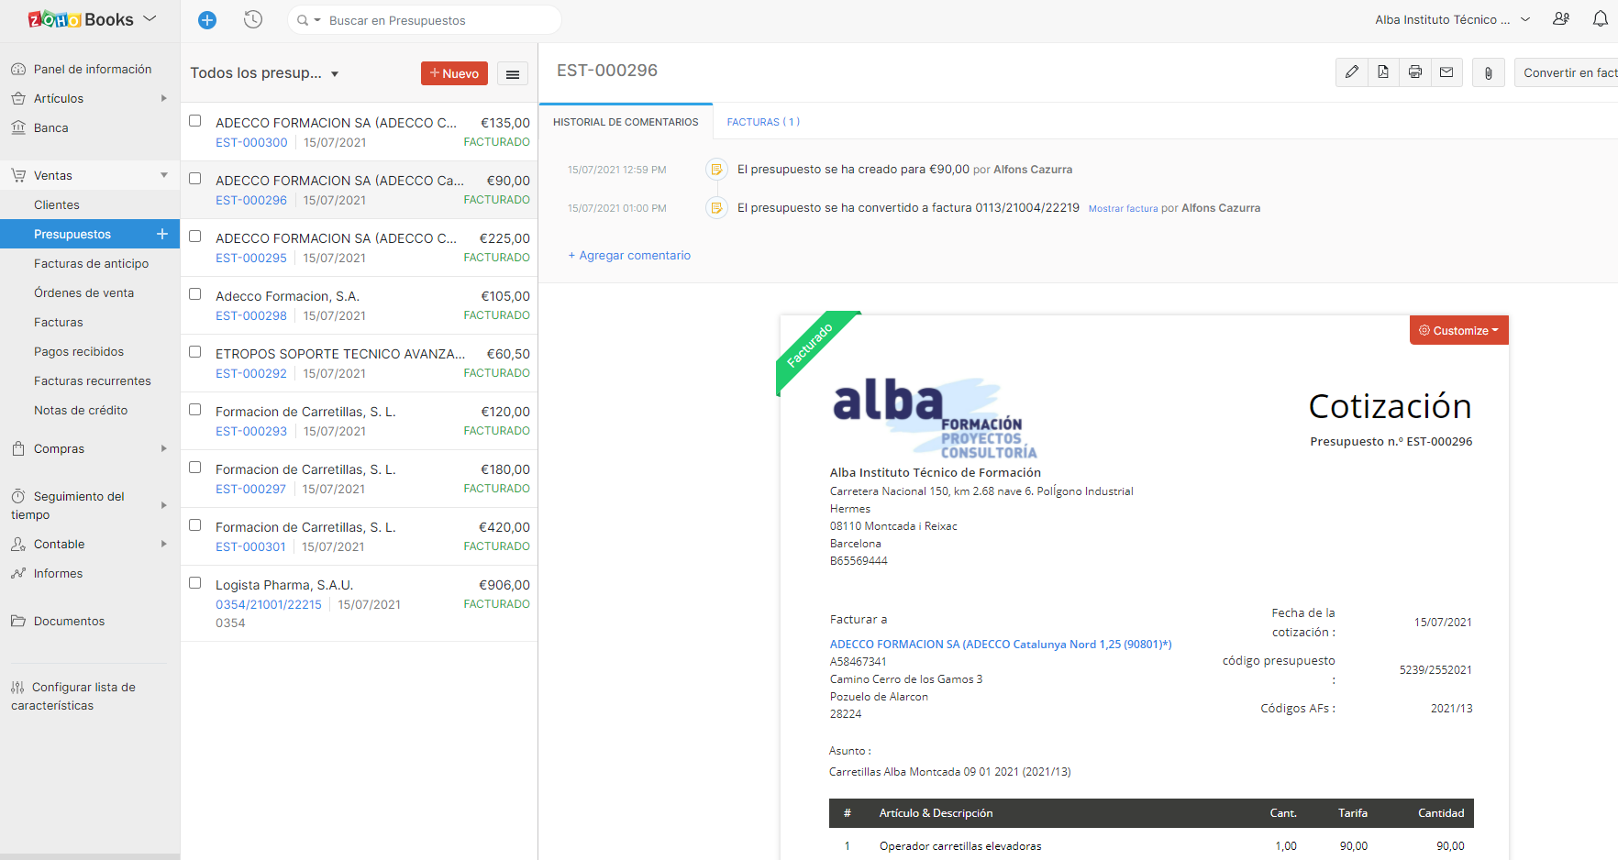Click the Banca bank icon
The width and height of the screenshot is (1618, 860).
(x=18, y=127)
